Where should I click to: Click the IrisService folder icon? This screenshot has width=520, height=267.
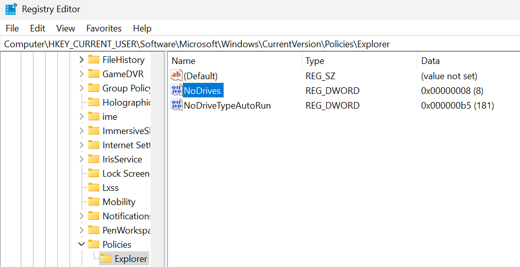pyautogui.click(x=94, y=159)
